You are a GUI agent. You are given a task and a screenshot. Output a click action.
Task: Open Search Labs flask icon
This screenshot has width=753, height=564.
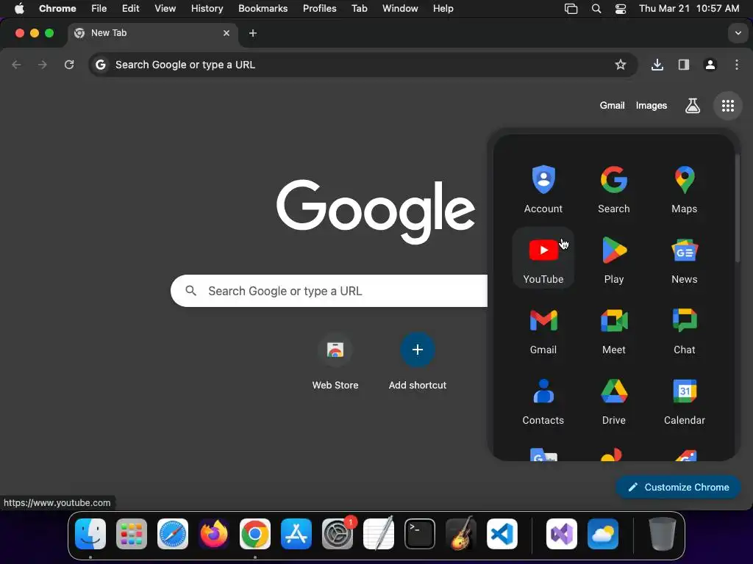click(692, 106)
